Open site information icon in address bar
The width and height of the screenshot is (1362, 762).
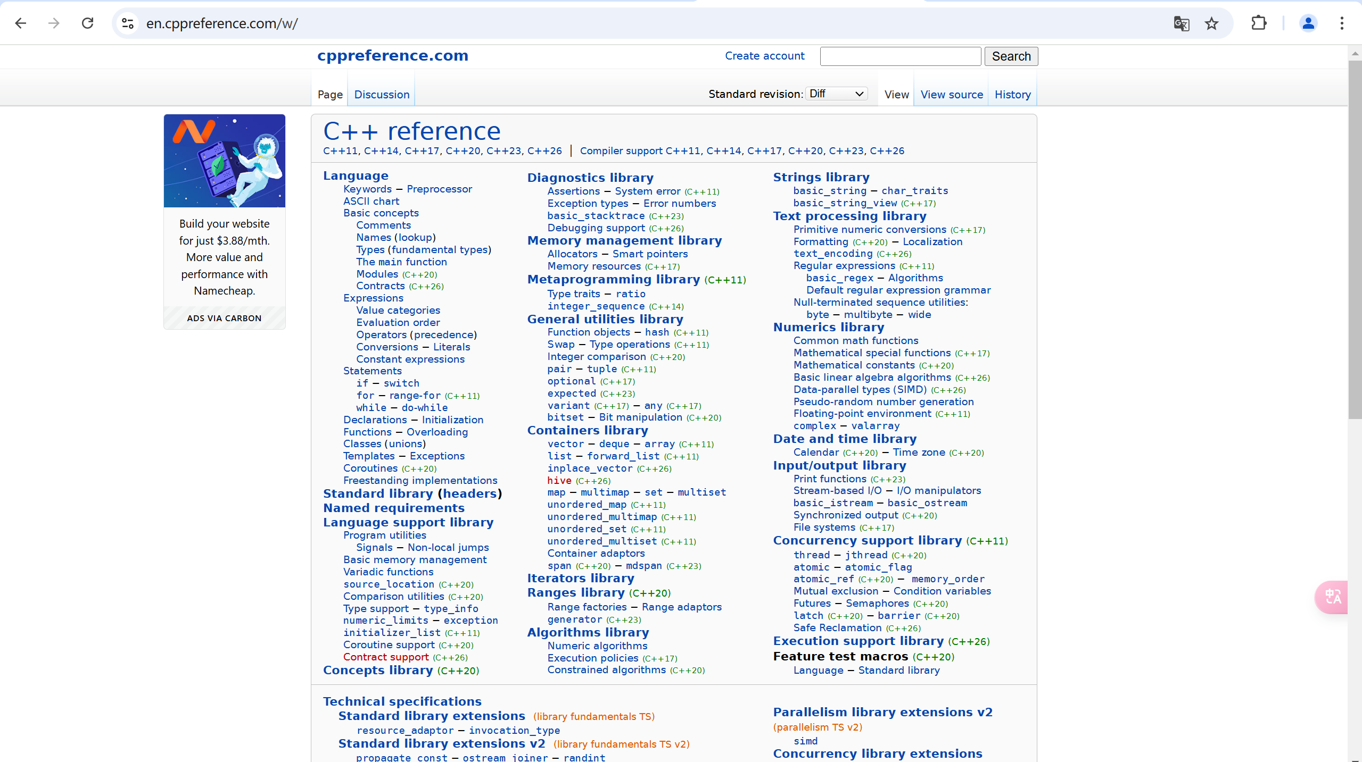[128, 23]
